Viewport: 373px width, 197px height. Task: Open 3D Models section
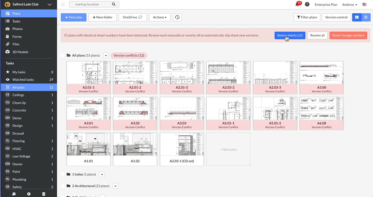point(20,52)
